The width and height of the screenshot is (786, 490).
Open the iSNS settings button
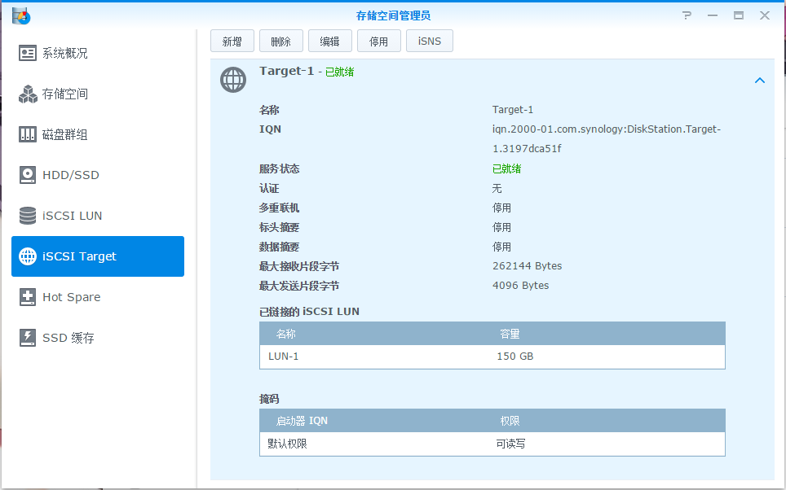click(429, 42)
